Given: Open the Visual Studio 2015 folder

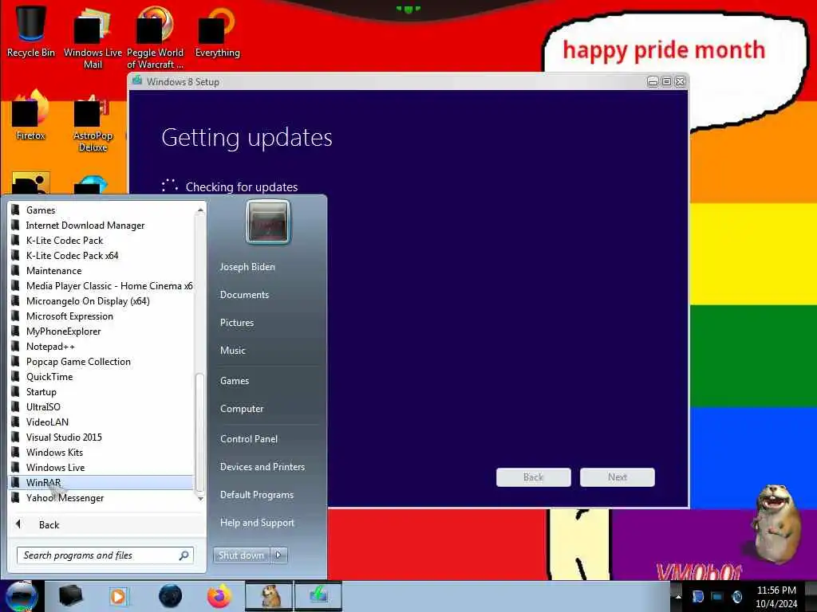Looking at the screenshot, I should [x=101, y=437].
